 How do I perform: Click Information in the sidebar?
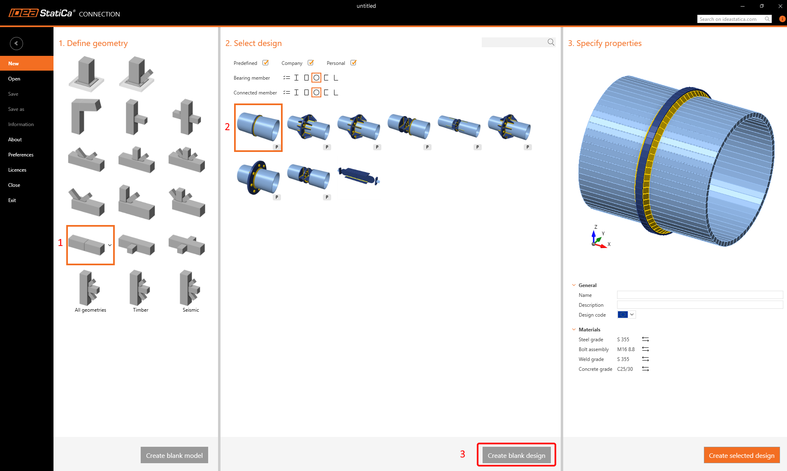click(27, 124)
